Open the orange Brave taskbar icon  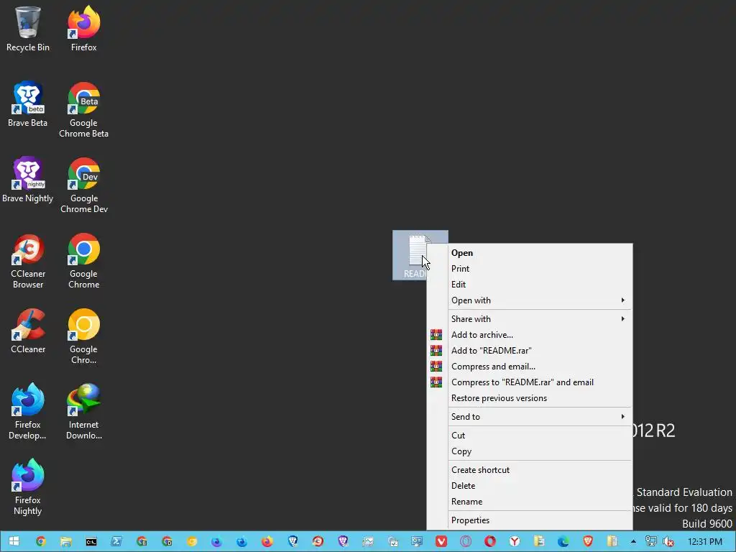[x=588, y=542]
